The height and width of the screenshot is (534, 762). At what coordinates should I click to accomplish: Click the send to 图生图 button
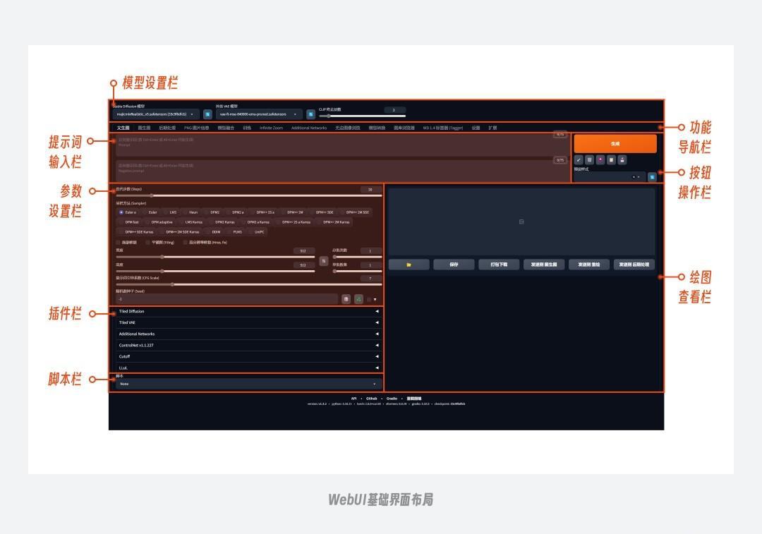[x=544, y=265]
